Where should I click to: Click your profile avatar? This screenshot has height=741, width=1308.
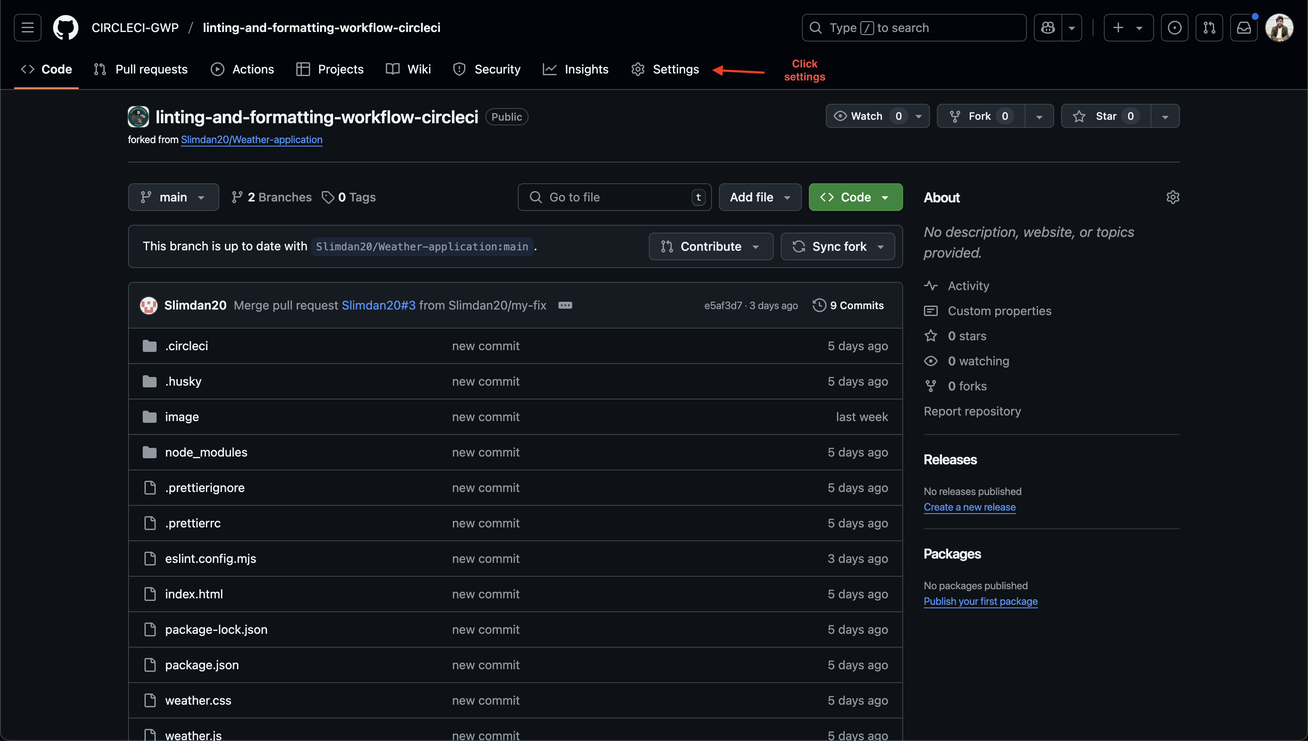pyautogui.click(x=1280, y=28)
